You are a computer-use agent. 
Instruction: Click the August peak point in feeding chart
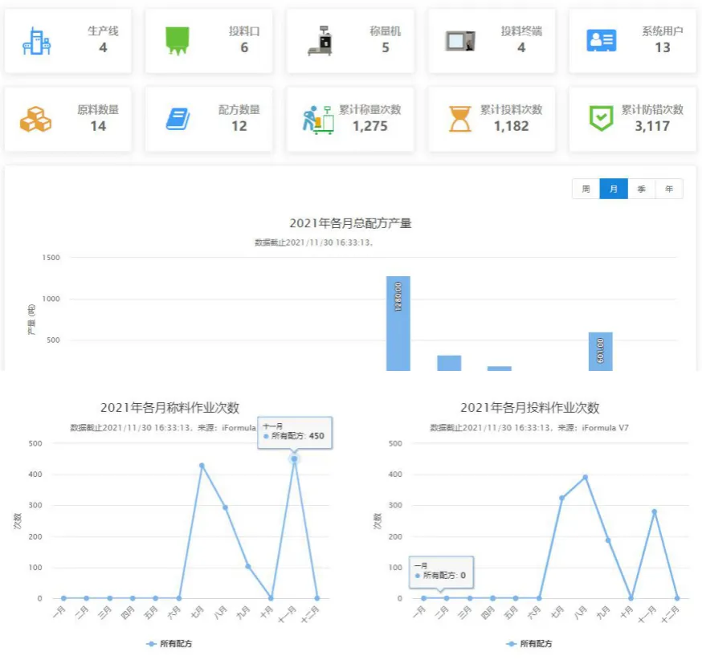(585, 477)
